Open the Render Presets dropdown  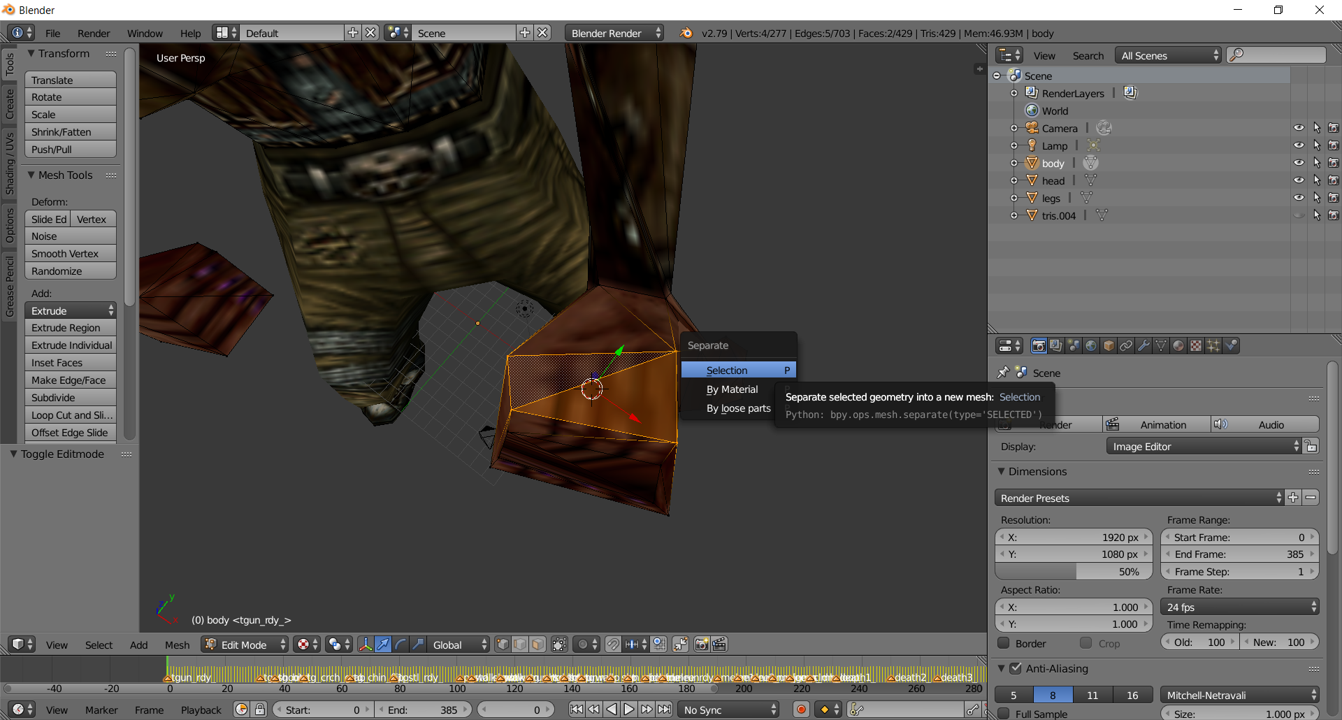pos(1139,498)
